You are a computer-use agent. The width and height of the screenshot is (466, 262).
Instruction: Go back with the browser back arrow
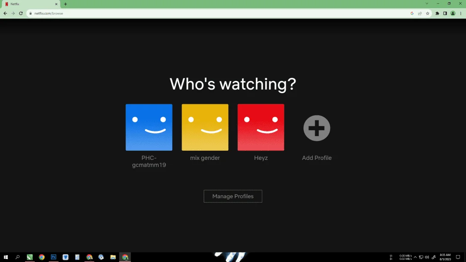click(5, 13)
